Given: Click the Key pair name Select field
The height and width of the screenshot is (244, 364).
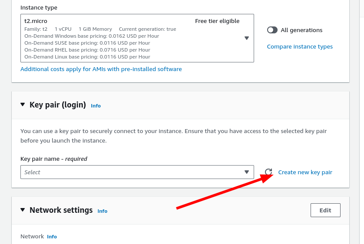Looking at the screenshot, I should tap(130, 172).
